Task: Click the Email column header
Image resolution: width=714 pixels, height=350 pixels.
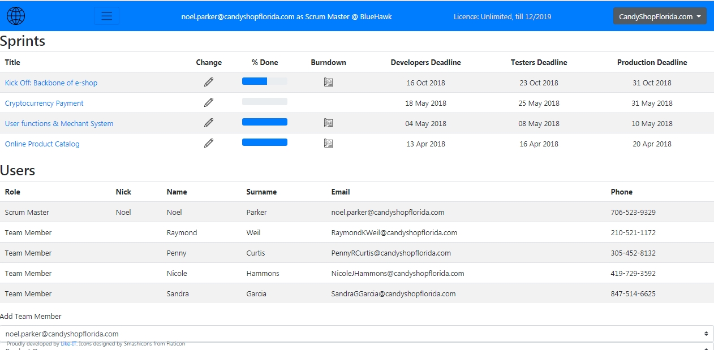Action: [x=341, y=192]
